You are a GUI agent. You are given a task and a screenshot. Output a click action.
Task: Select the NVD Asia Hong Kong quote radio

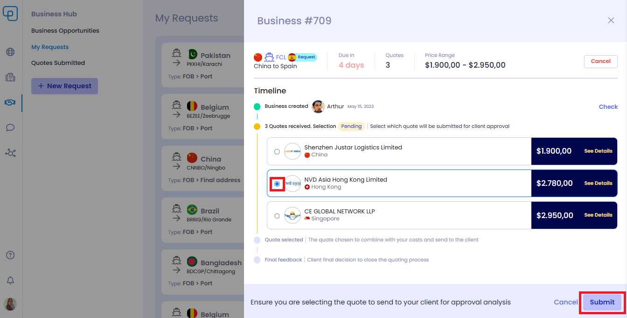pyautogui.click(x=277, y=184)
